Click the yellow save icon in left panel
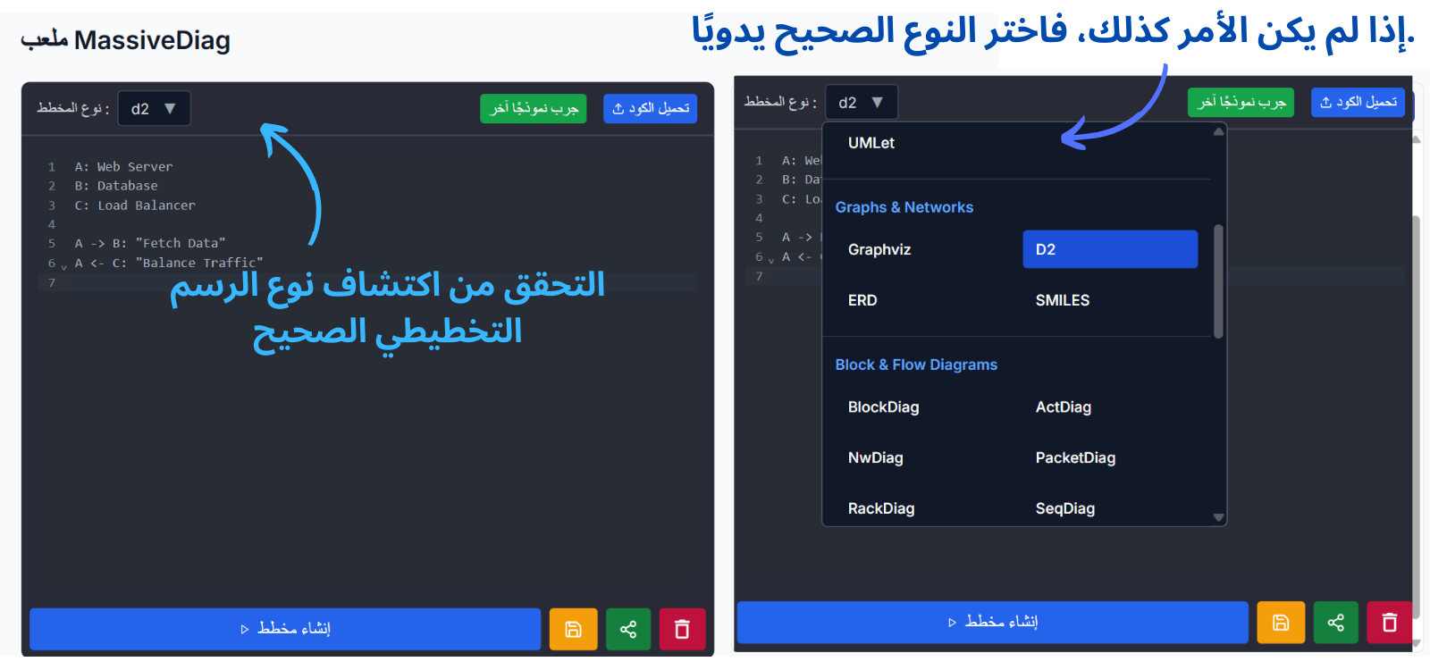 tap(573, 630)
